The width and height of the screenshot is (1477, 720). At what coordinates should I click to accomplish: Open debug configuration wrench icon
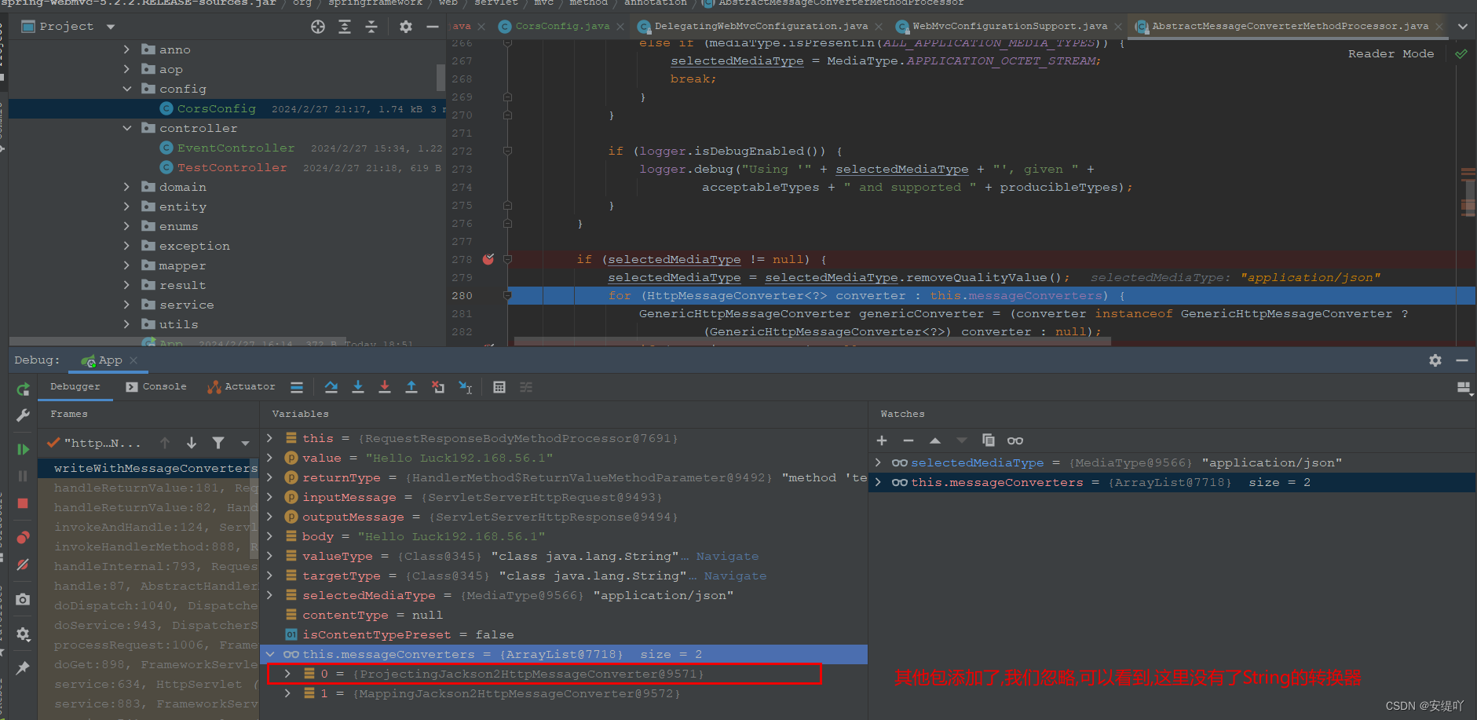coord(23,415)
